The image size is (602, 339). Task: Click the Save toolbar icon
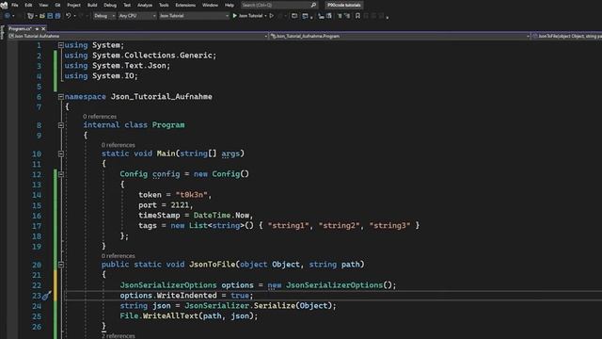click(x=50, y=16)
